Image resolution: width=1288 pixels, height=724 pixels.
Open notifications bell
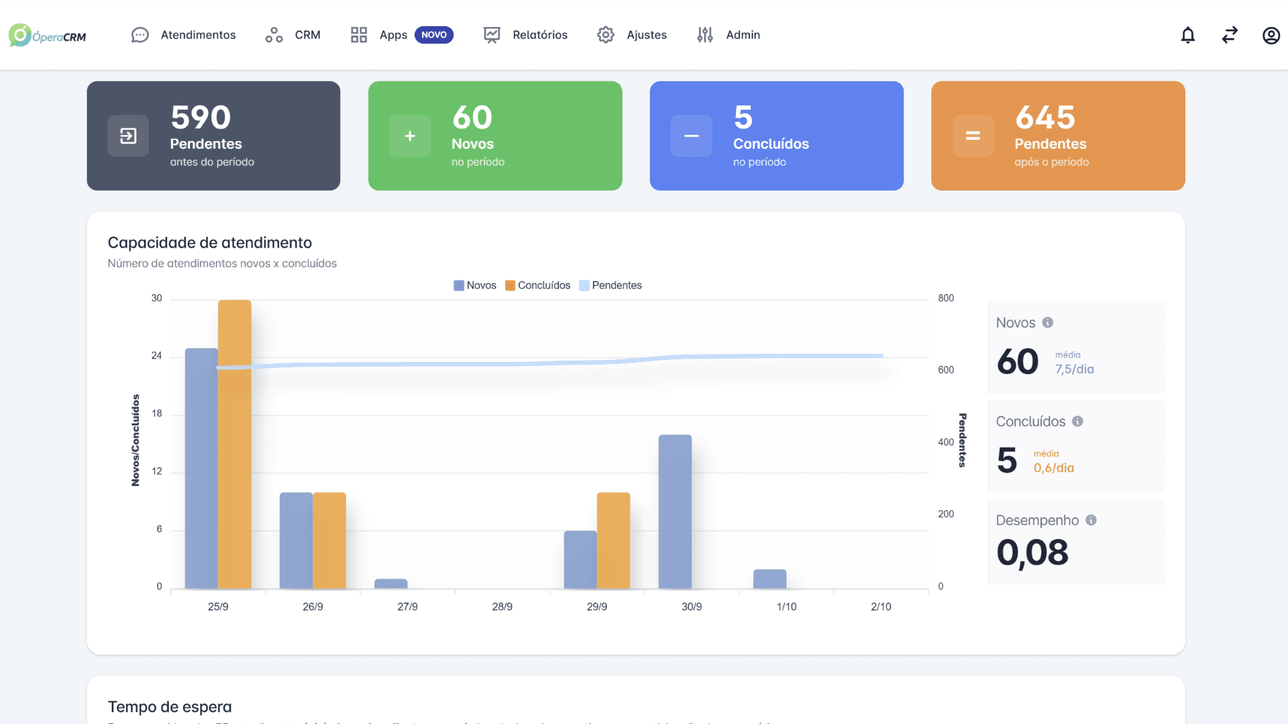pos(1188,35)
